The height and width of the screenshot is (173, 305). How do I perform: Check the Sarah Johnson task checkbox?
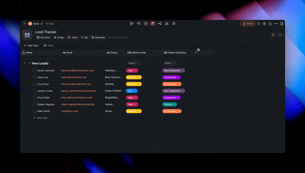(34, 70)
